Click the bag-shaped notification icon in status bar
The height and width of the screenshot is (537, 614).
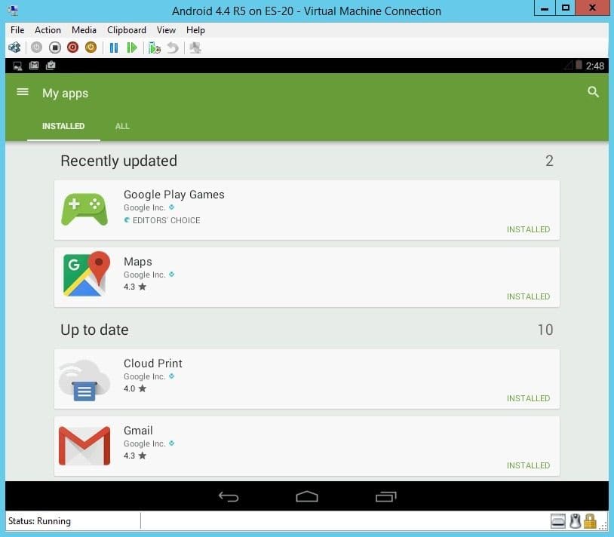[x=51, y=66]
